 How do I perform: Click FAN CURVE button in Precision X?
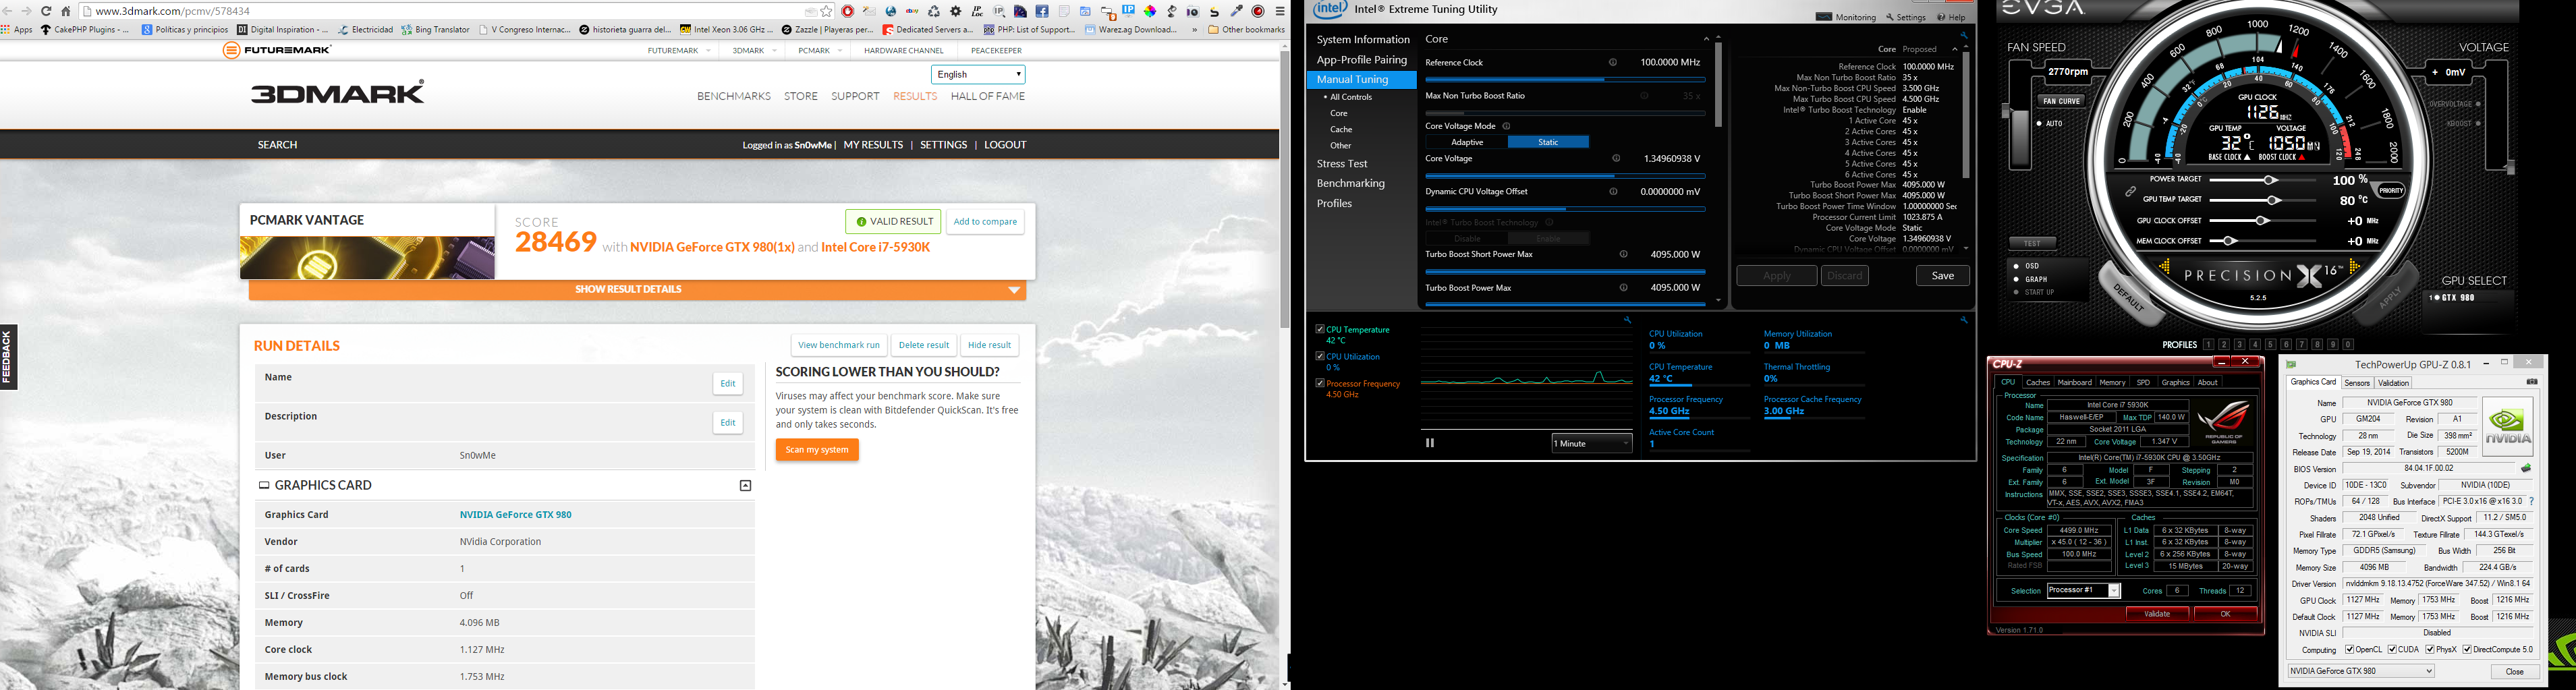(x=2061, y=101)
